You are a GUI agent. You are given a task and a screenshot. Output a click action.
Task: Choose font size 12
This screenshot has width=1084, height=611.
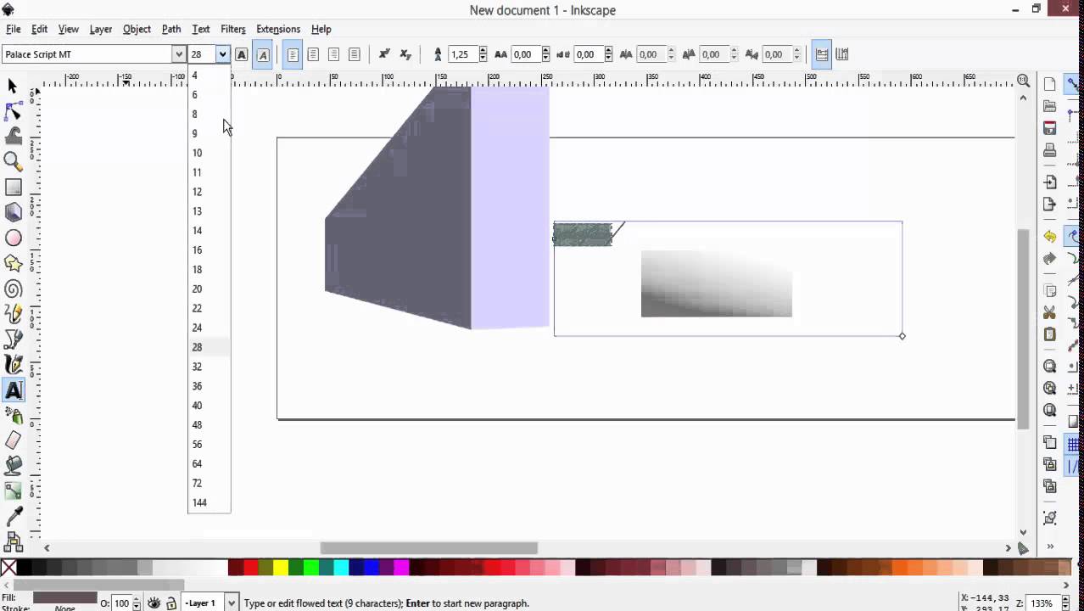tap(209, 192)
